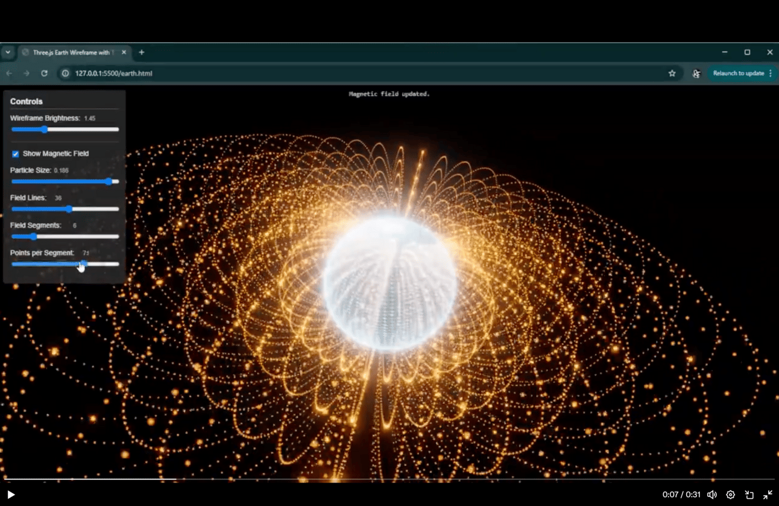The height and width of the screenshot is (506, 779).
Task: Click the 'Magnetic field updated.' status message
Action: (x=389, y=94)
